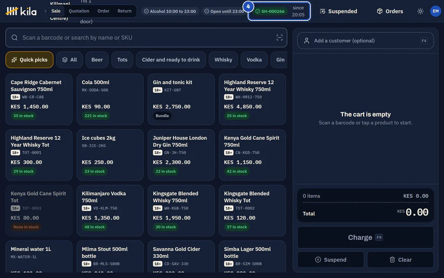Open the Suspended sales list
444x278 pixels.
point(338,11)
